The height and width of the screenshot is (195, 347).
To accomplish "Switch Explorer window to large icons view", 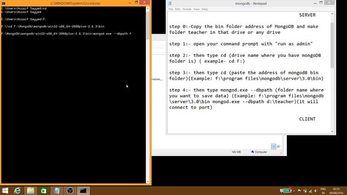I will point(279,146).
